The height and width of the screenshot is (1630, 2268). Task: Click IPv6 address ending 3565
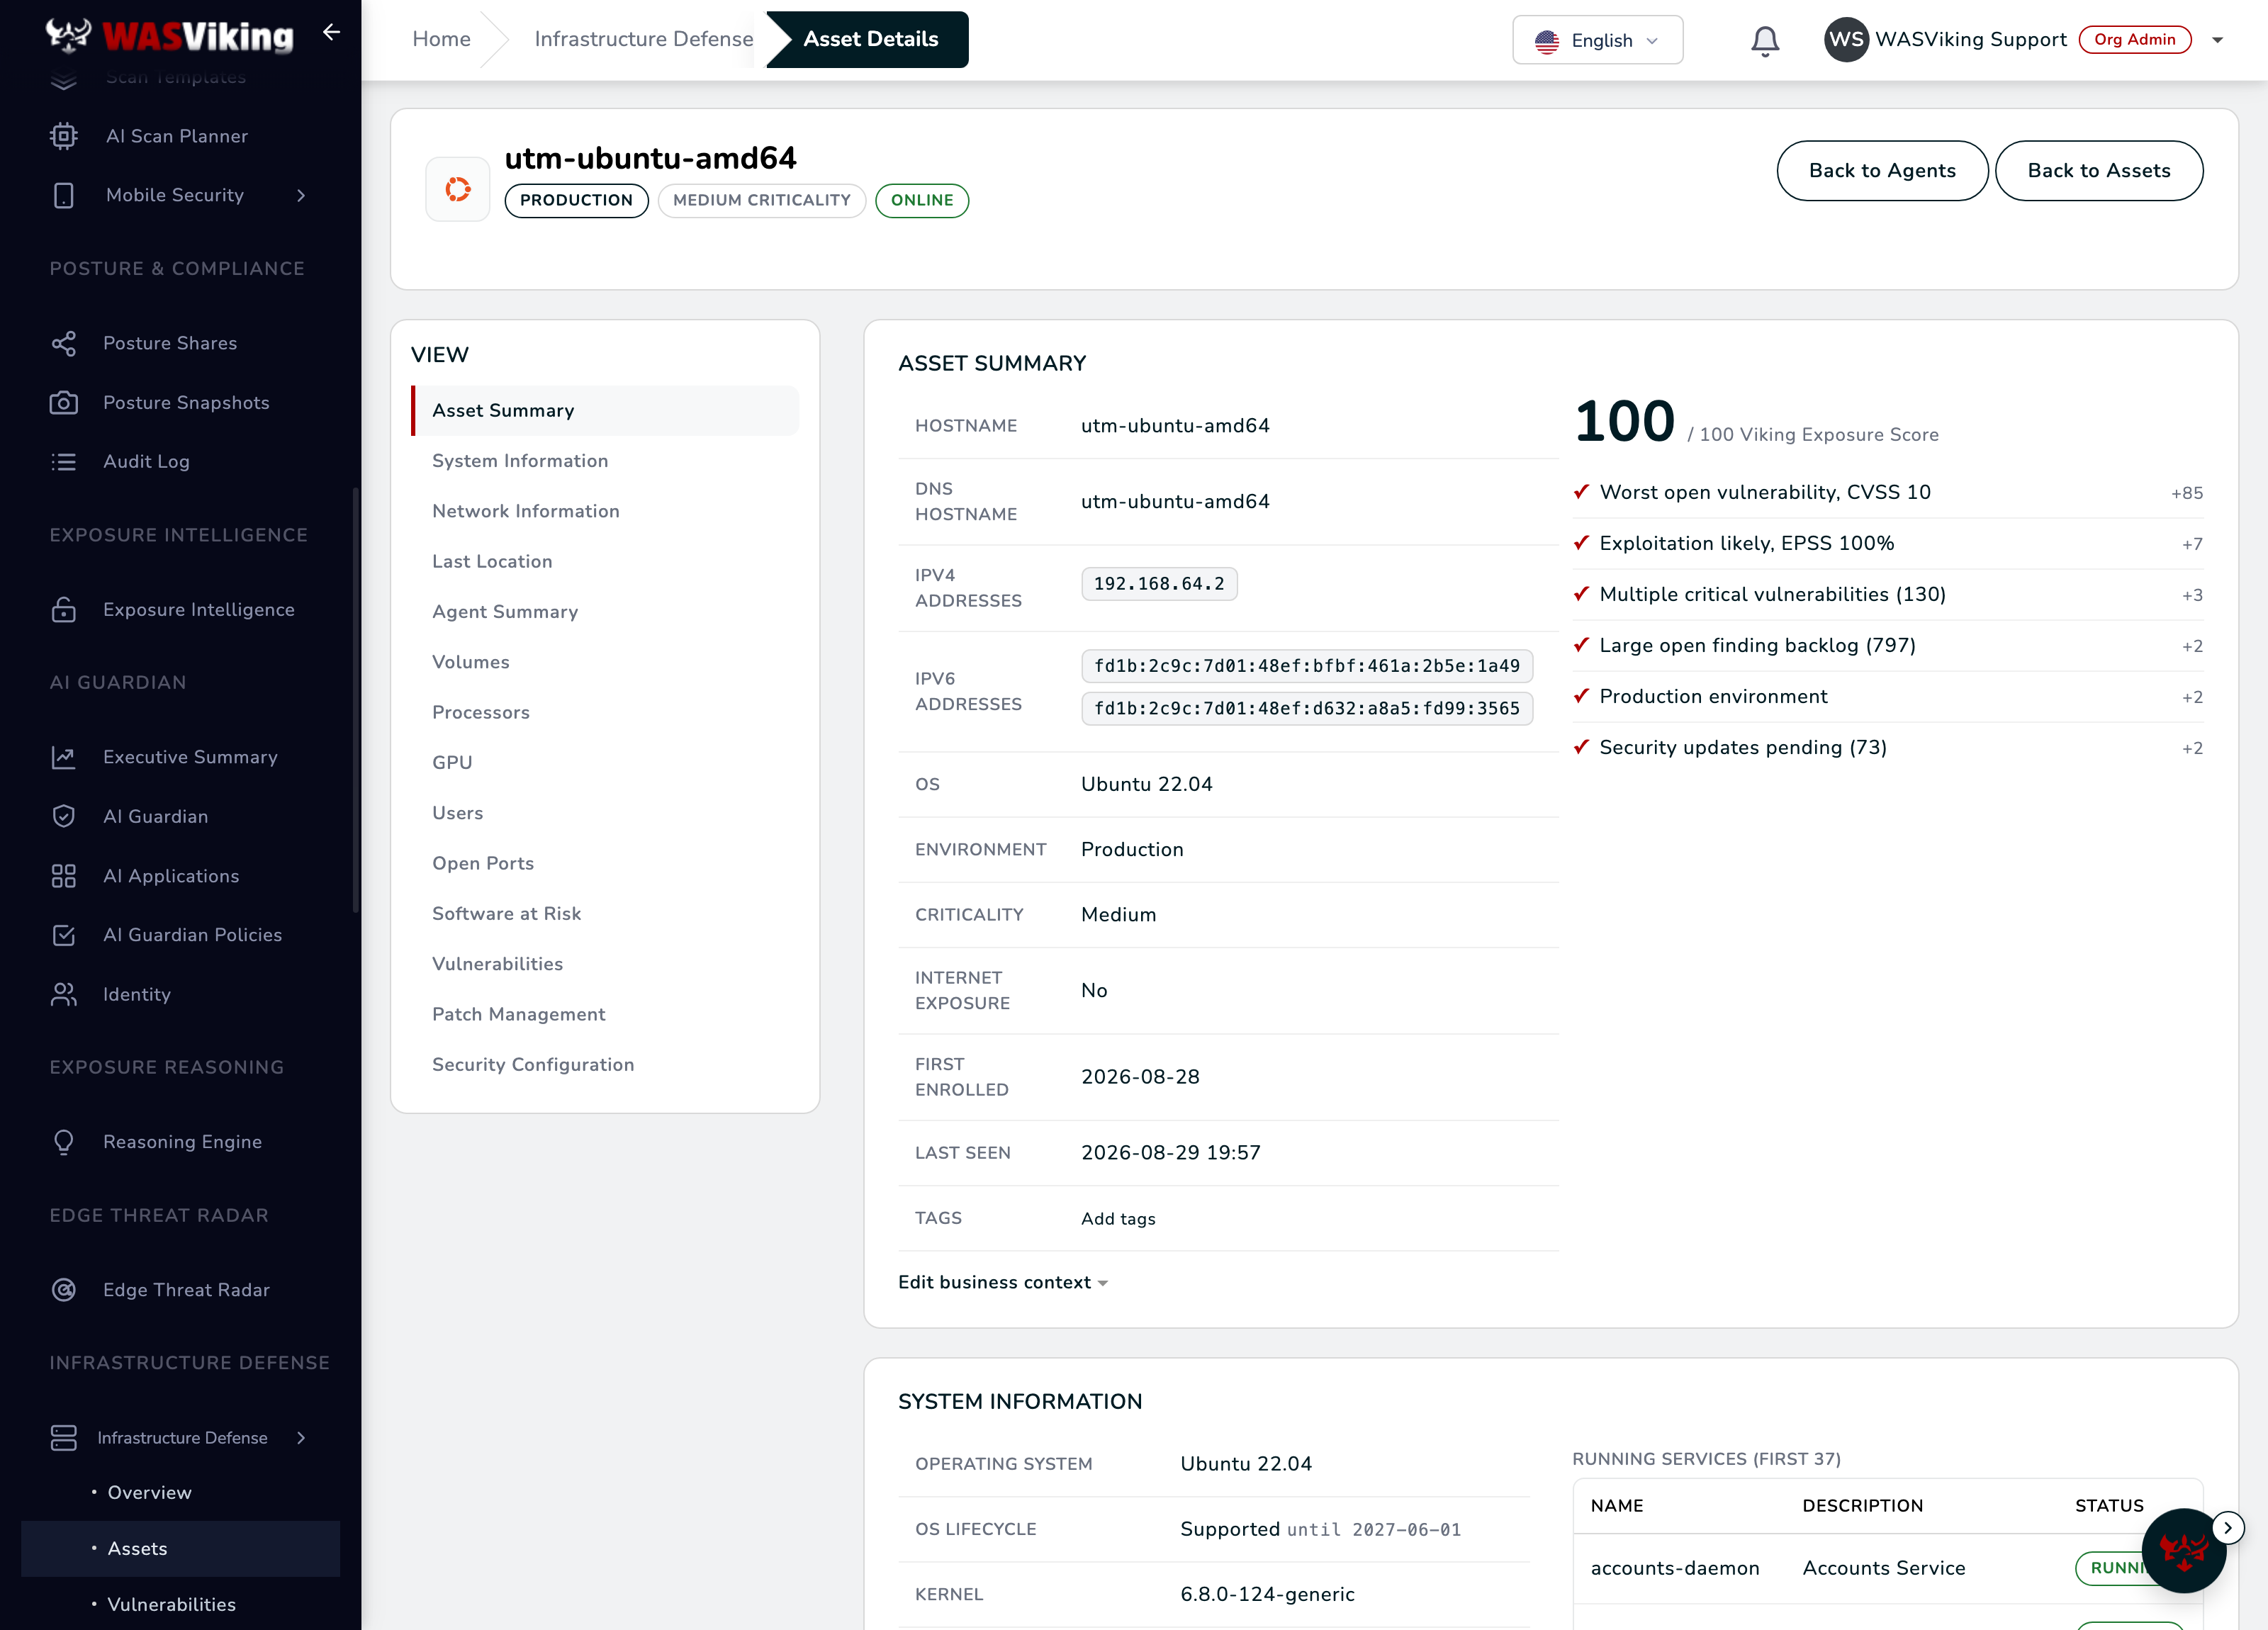(1306, 708)
